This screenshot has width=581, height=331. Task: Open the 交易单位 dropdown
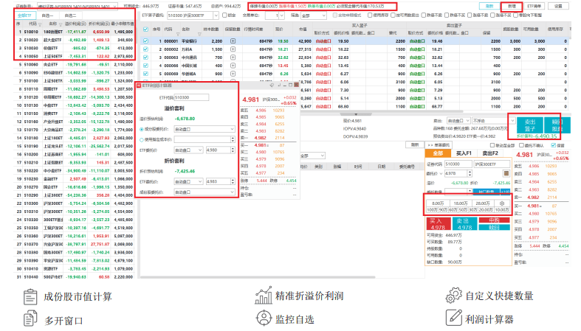[274, 15]
